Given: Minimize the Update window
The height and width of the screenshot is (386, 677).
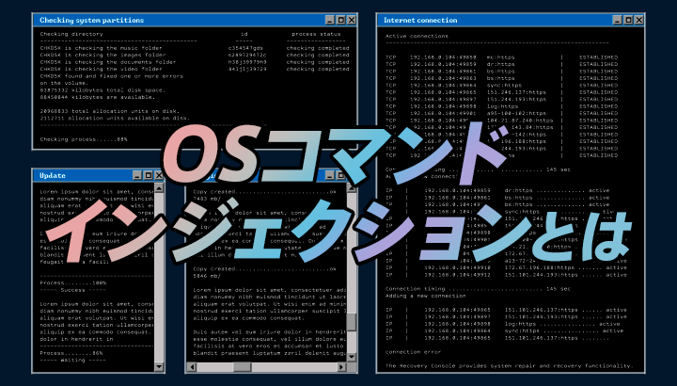Looking at the screenshot, I should pos(137,175).
